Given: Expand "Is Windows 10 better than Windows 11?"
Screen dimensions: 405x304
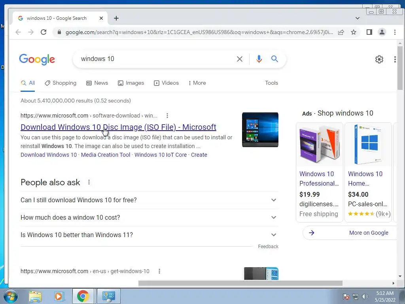Looking at the screenshot, I should click(149, 235).
